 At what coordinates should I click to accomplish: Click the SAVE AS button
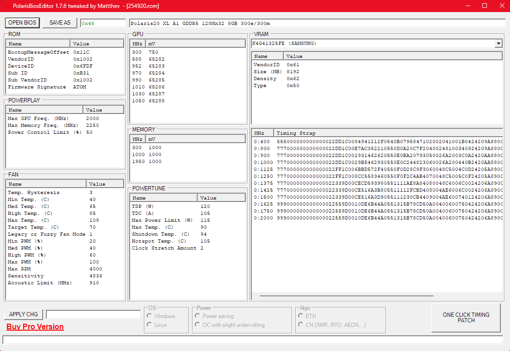coord(60,23)
